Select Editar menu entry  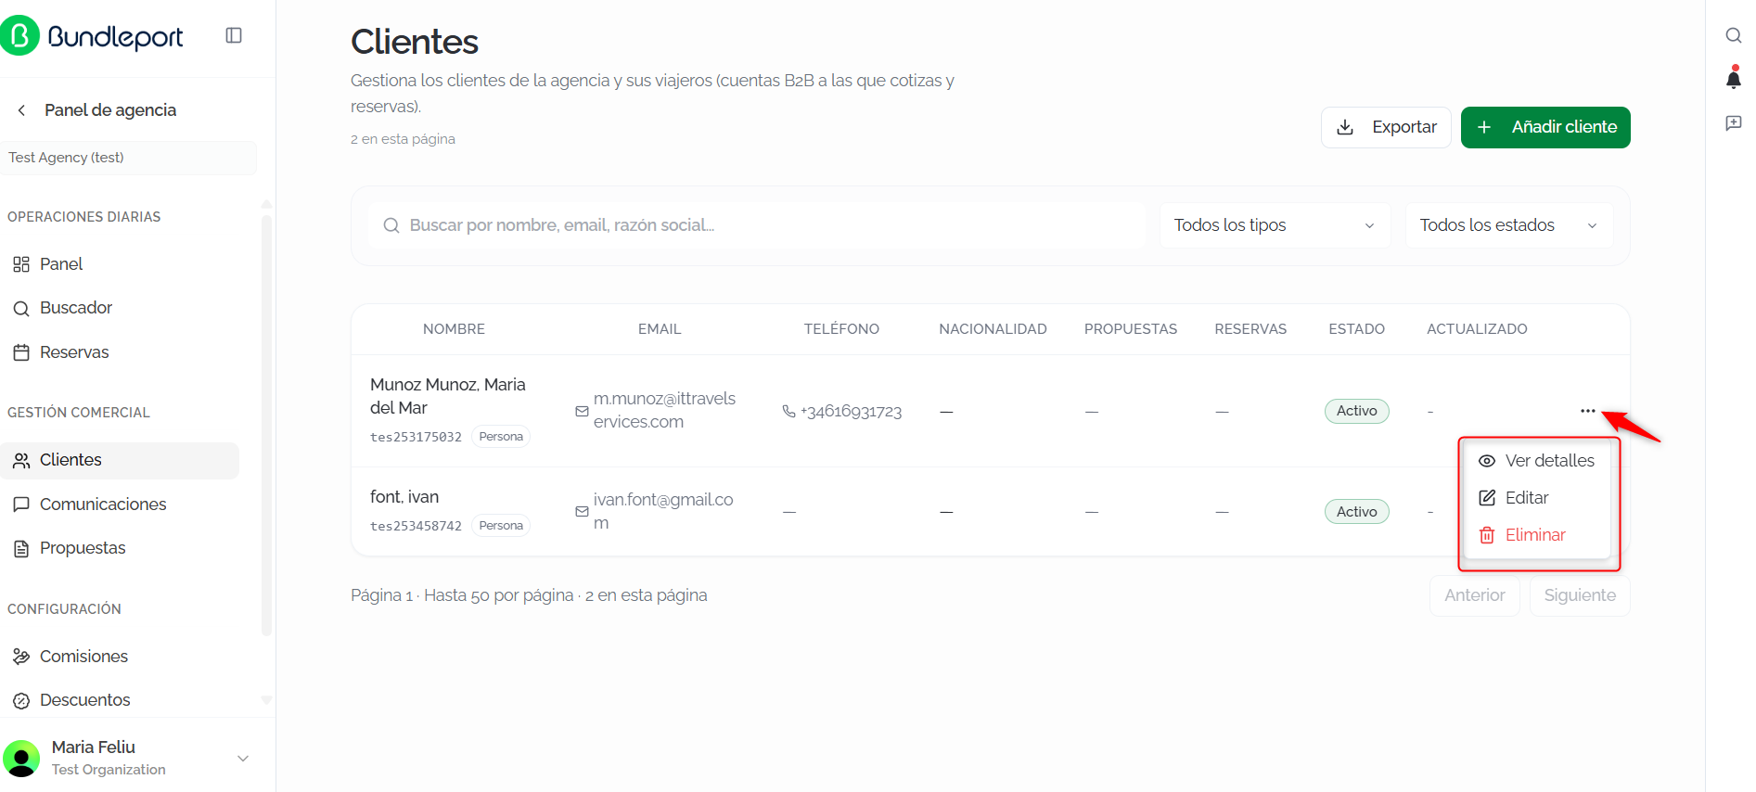[x=1538, y=498]
